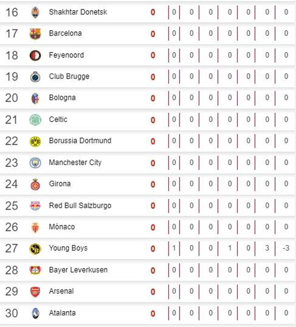The height and width of the screenshot is (327, 296).
Task: Click Barcelona's red points value
Action: pyautogui.click(x=153, y=34)
